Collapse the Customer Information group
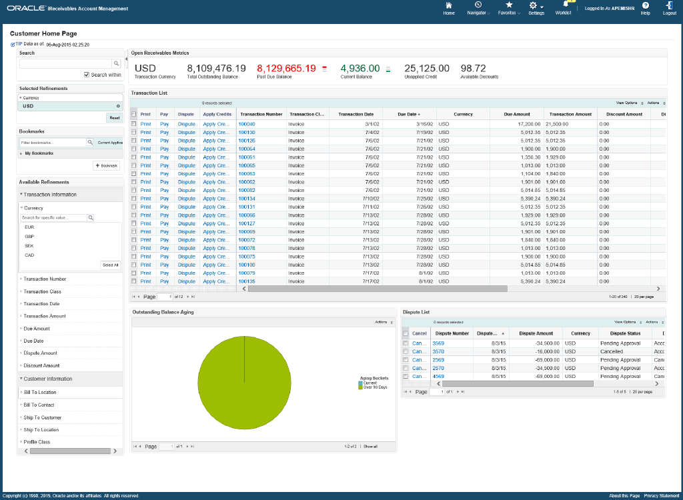This screenshot has width=683, height=500. point(21,379)
